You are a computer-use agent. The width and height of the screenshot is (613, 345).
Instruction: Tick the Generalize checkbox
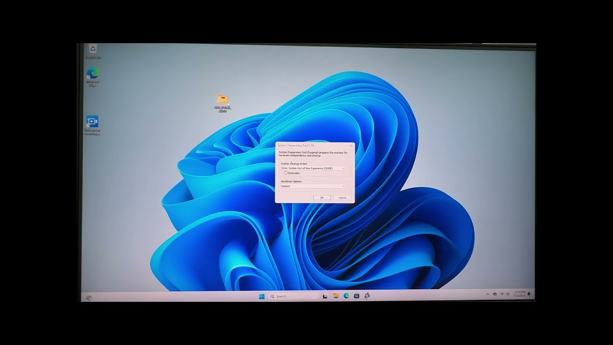(286, 173)
